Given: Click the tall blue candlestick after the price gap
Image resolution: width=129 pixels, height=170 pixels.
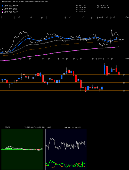Looking at the screenshot, I should point(104,70).
